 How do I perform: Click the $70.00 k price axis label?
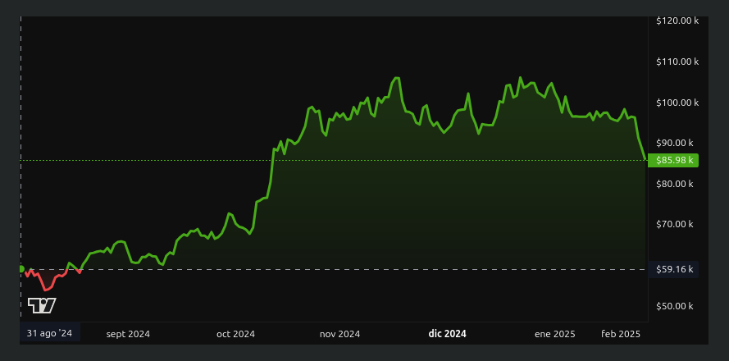(x=675, y=224)
